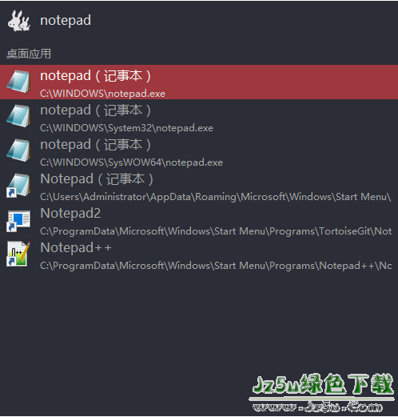The width and height of the screenshot is (398, 417).
Task: Click the 桌面应用 category header
Action: point(29,54)
